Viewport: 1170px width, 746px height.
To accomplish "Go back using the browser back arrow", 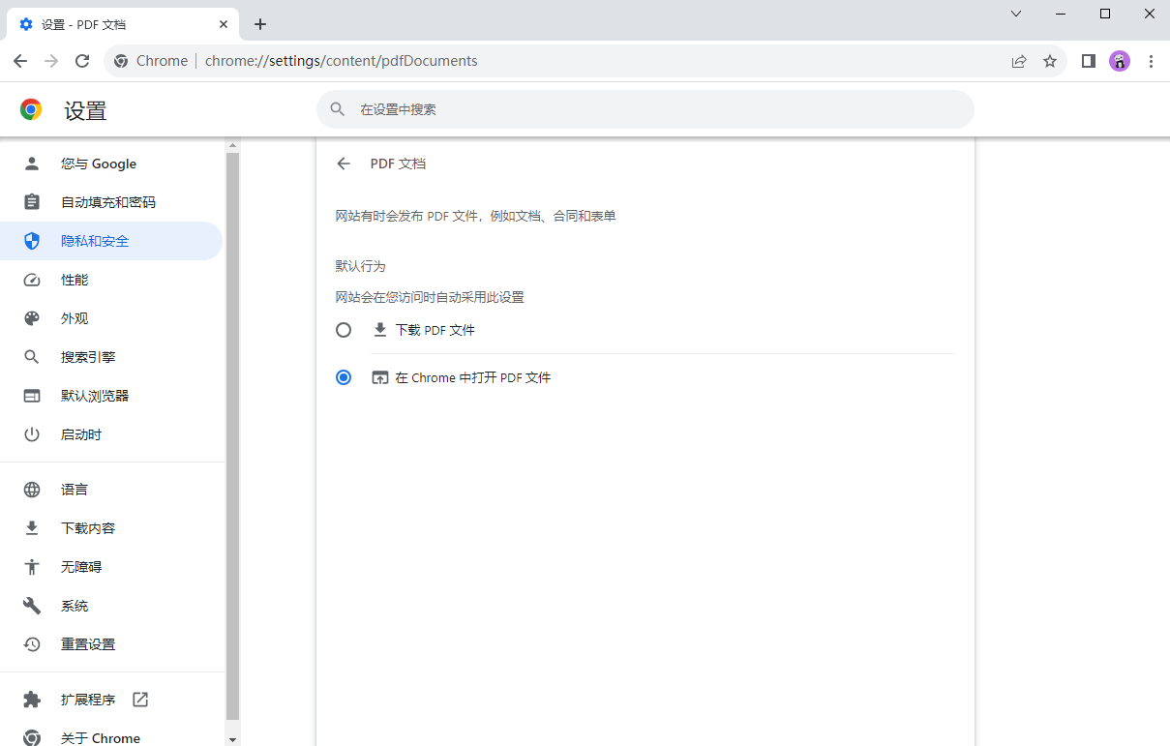I will coord(20,61).
